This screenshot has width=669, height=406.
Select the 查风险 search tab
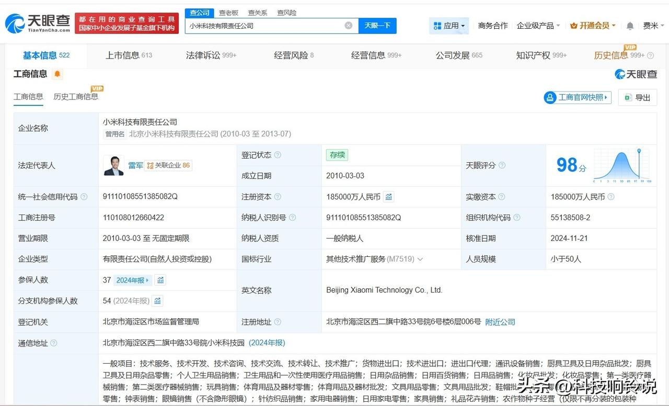point(286,13)
